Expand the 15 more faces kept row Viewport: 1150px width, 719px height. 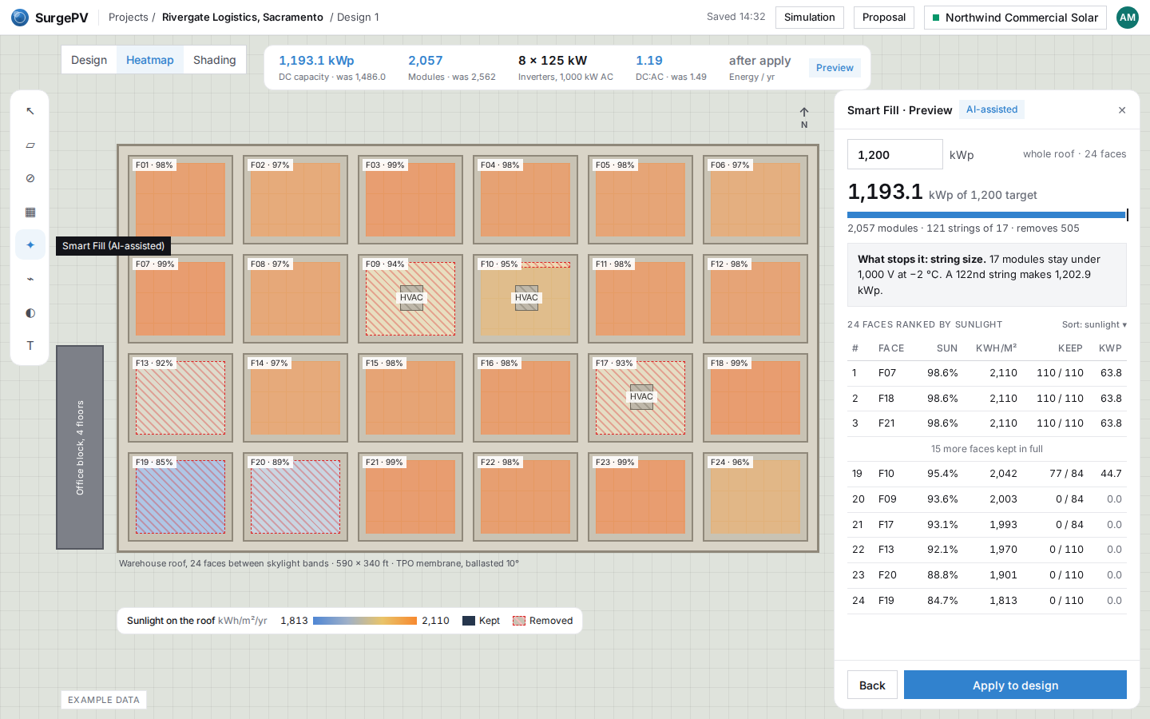tap(987, 449)
